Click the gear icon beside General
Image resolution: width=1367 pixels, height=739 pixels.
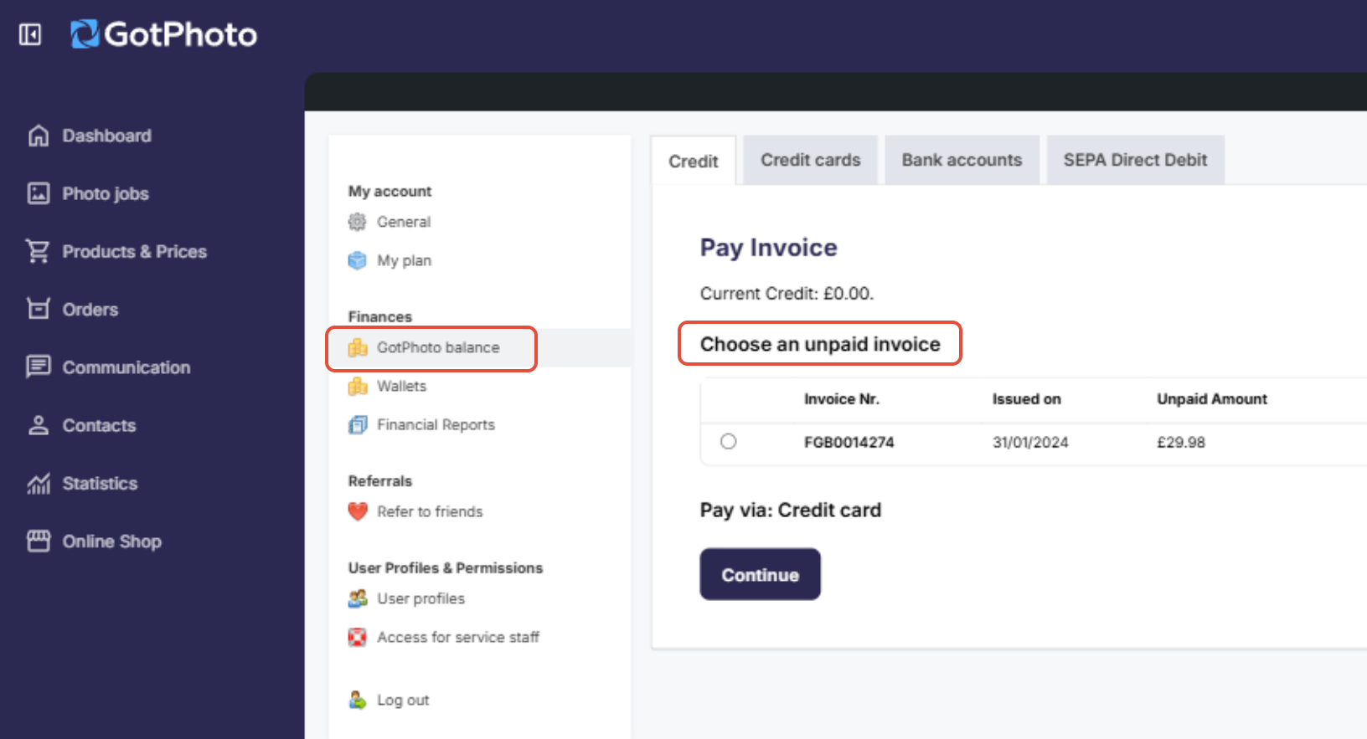[358, 222]
